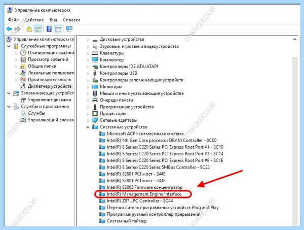Screen dimensions: 304x230
Task: Expand the Планировщик заданий node
Action: (x=16, y=53)
